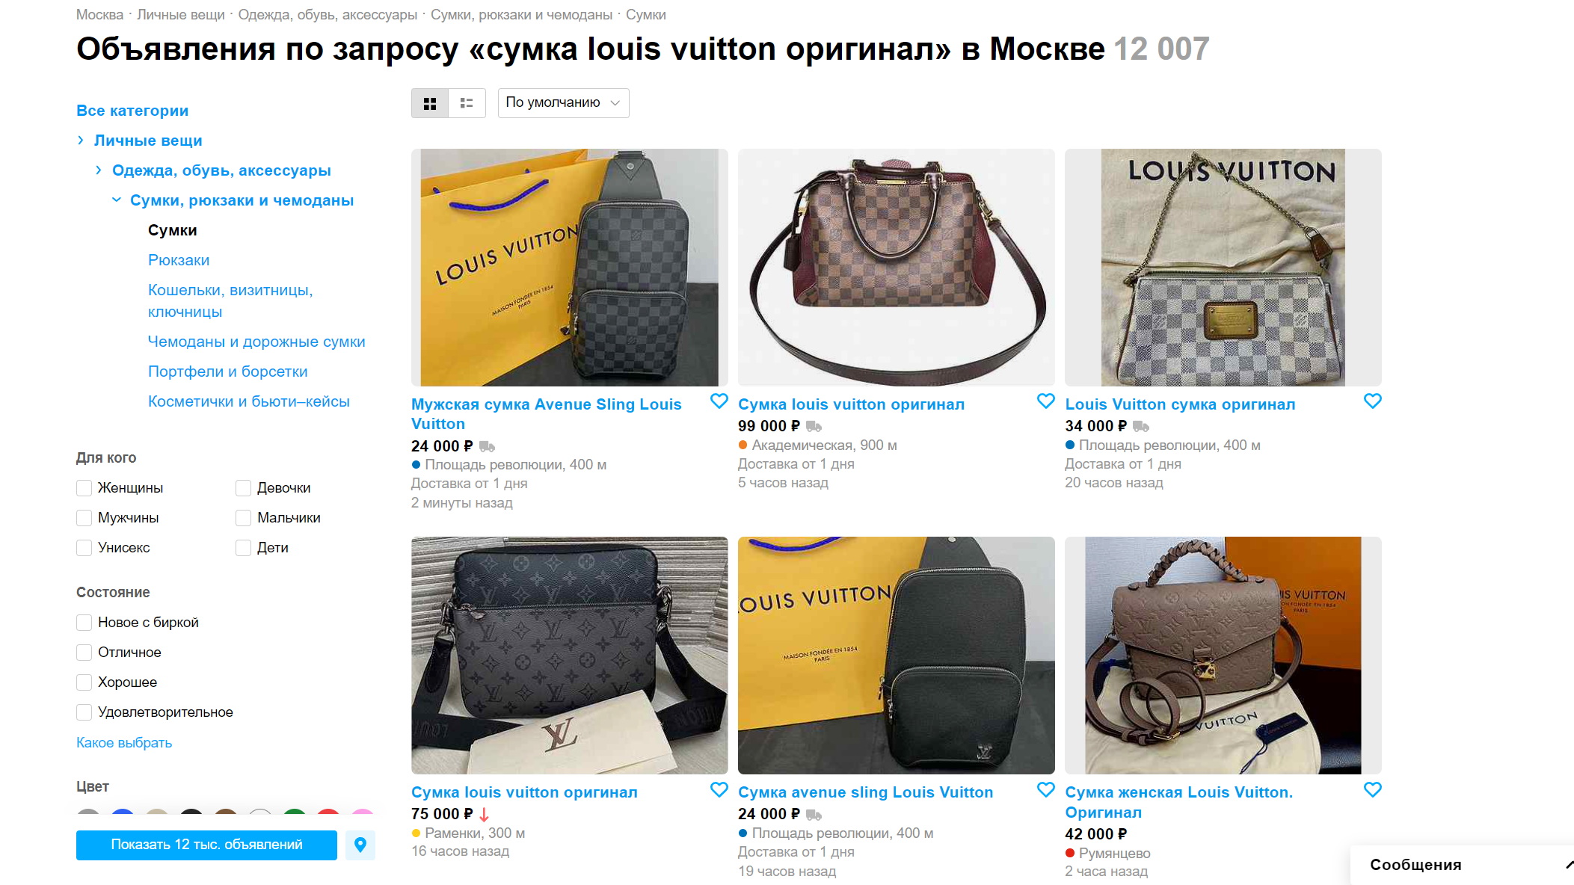Open the Какое выбрать help link
Viewport: 1574px width, 885px height.
(x=124, y=742)
